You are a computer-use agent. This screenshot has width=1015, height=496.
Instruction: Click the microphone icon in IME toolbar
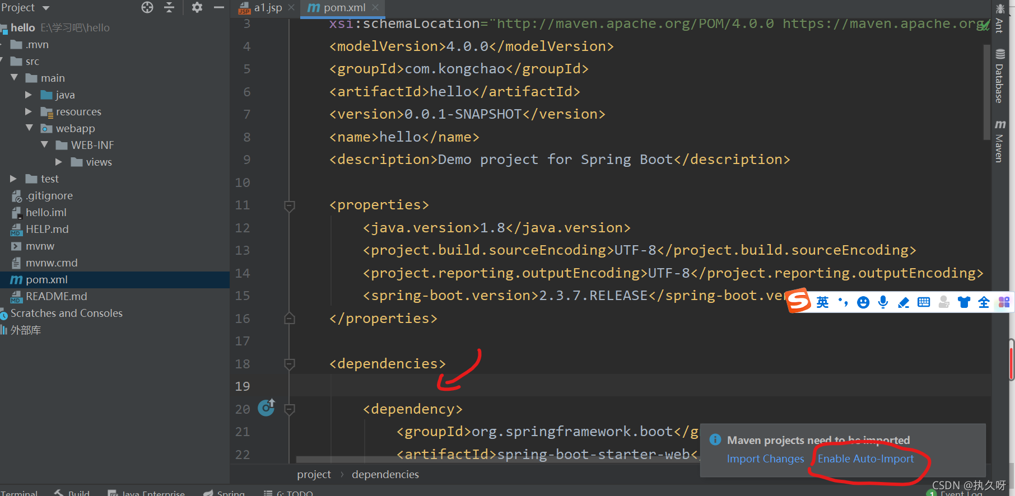point(883,302)
